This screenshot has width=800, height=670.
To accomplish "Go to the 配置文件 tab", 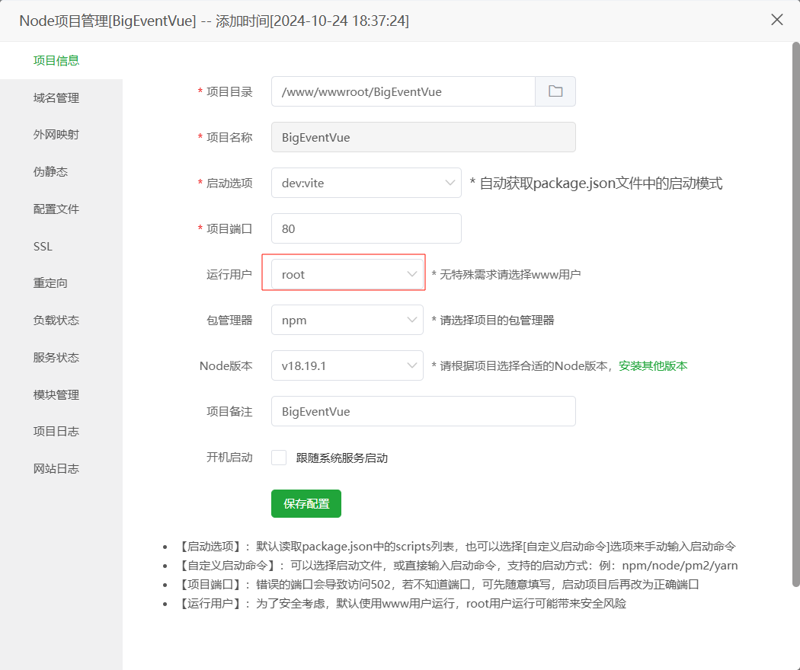I will coord(56,209).
